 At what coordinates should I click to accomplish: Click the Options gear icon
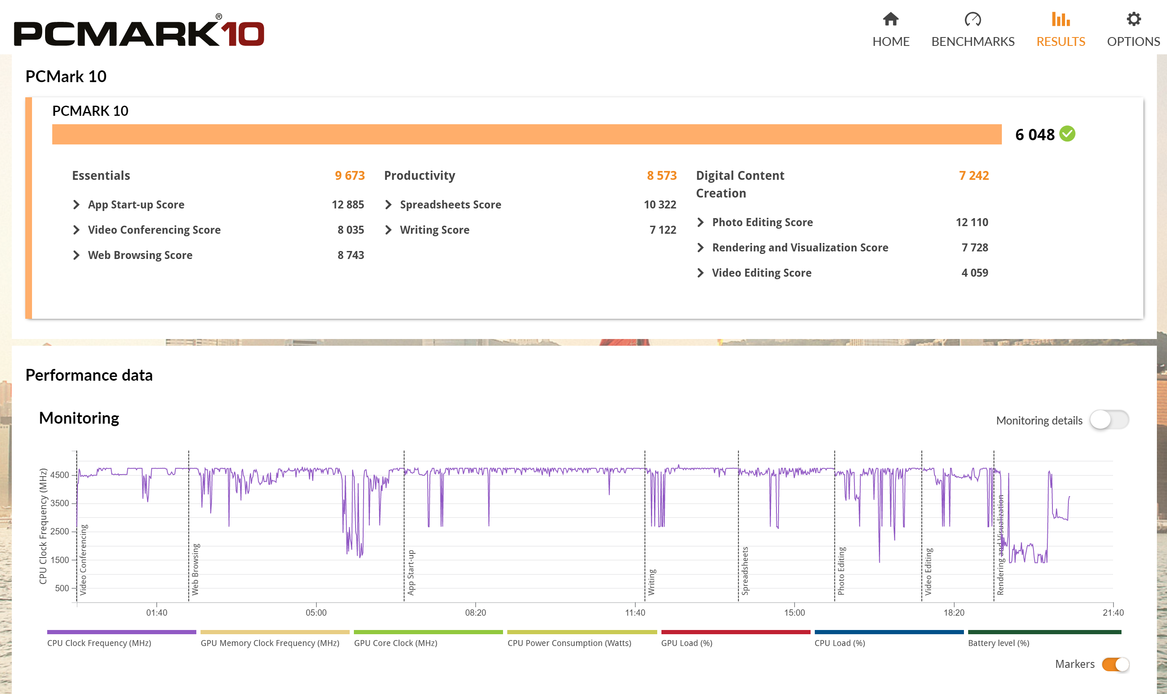point(1133,19)
